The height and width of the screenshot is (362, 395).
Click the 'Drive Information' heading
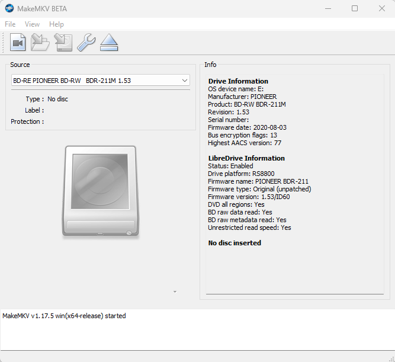[x=238, y=81]
